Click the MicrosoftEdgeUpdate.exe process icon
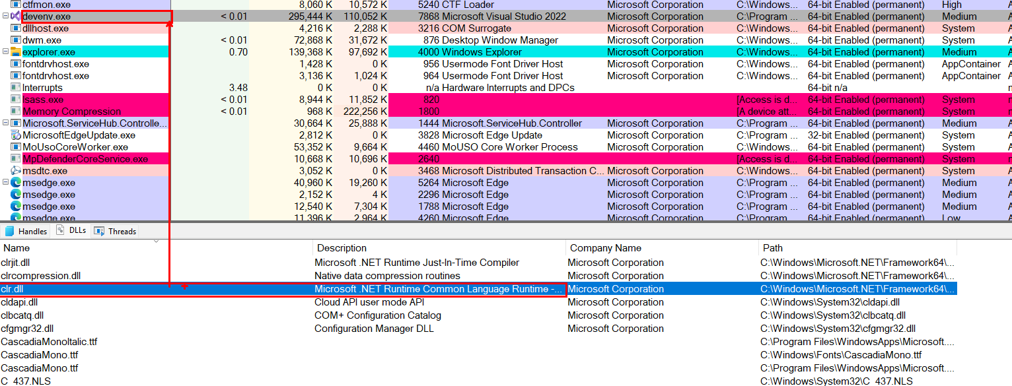1012x386 pixels. pyautogui.click(x=16, y=135)
